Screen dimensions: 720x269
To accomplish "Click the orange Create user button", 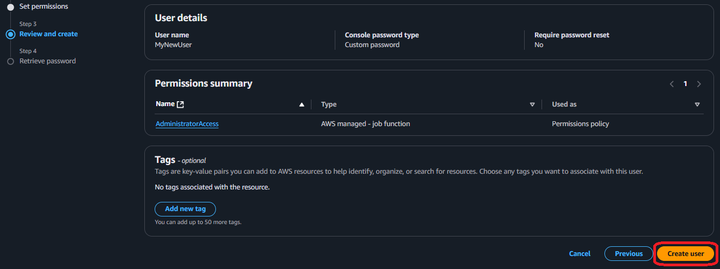I will click(x=685, y=254).
